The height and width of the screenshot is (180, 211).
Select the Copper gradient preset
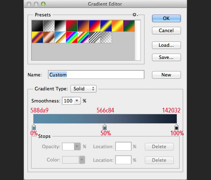click(x=49, y=37)
